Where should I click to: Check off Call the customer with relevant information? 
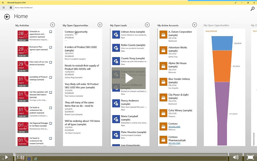click(51, 93)
